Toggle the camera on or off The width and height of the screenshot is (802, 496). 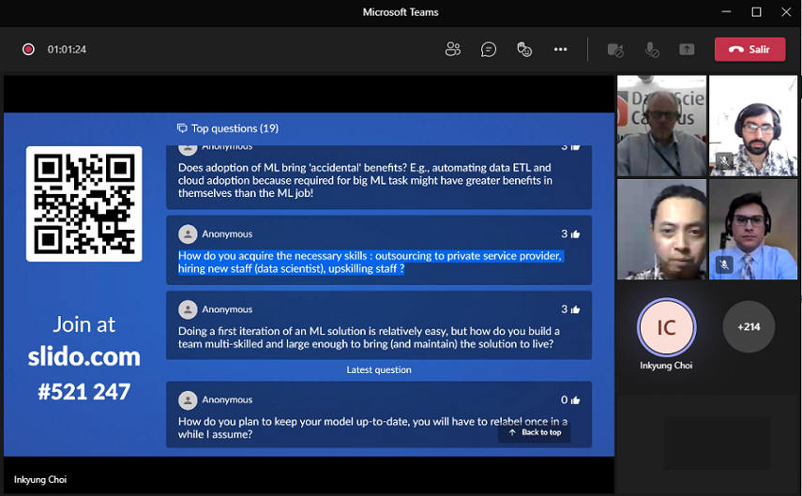point(615,50)
